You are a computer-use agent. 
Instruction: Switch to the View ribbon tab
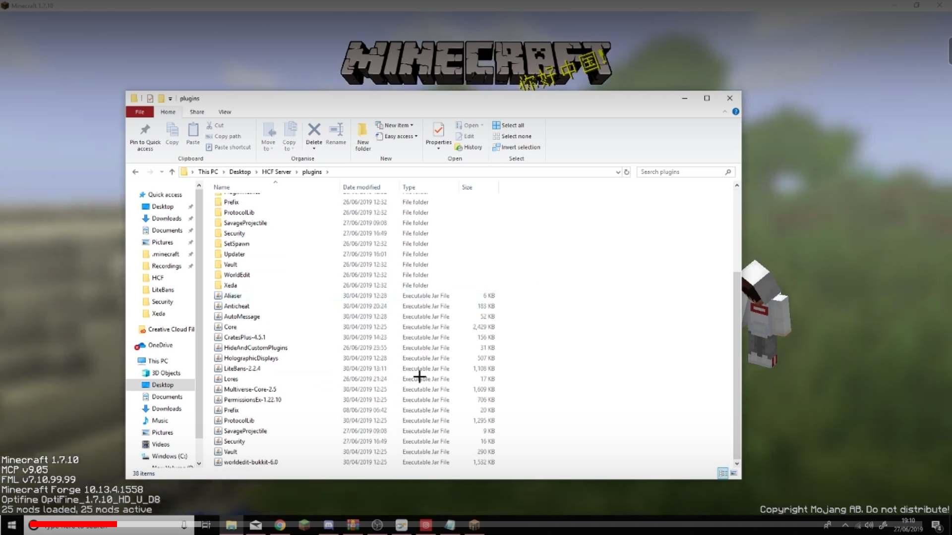point(225,112)
